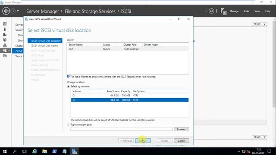
Task: Click the Server Manager back arrow
Action: coord(6,11)
